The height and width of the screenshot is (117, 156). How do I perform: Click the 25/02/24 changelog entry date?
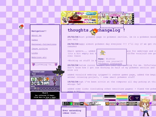[73, 37]
